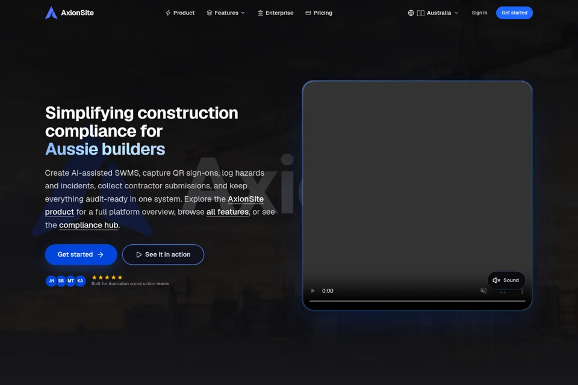This screenshot has height=385, width=578.
Task: Click the 'Aussie builders' headline text
Action: coord(105,149)
